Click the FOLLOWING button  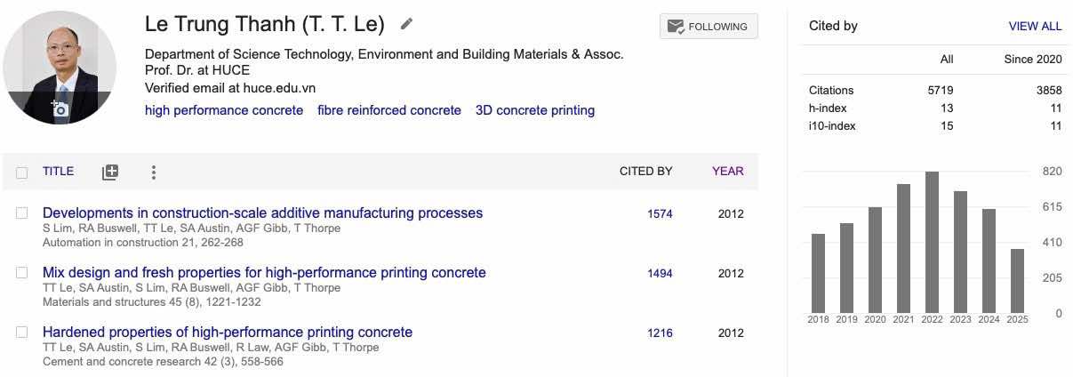[x=709, y=27]
